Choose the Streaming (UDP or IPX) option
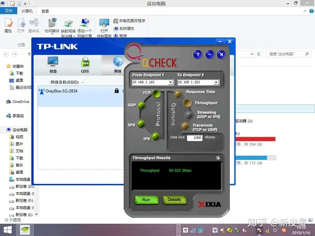This screenshot has width=315, height=236. pyautogui.click(x=189, y=115)
